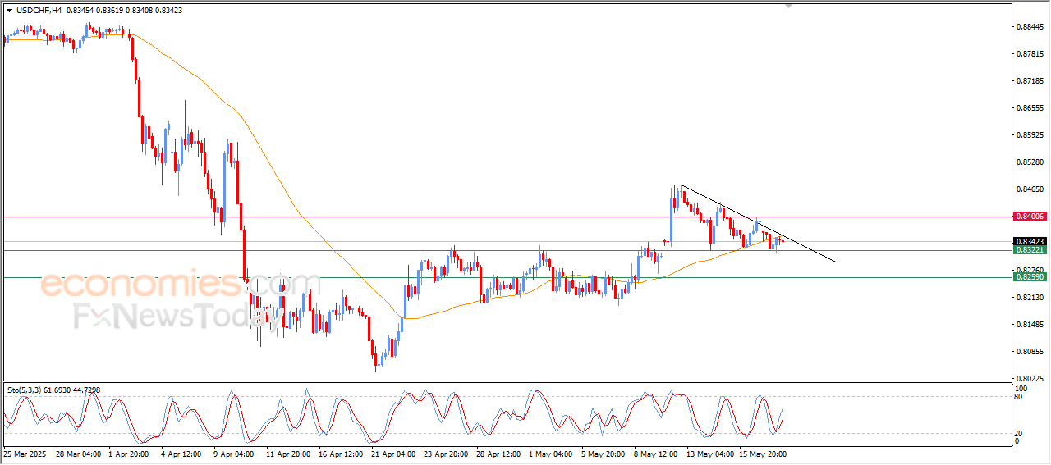
Task: Click the 0.84650 price axis value
Action: pyautogui.click(x=1030, y=189)
